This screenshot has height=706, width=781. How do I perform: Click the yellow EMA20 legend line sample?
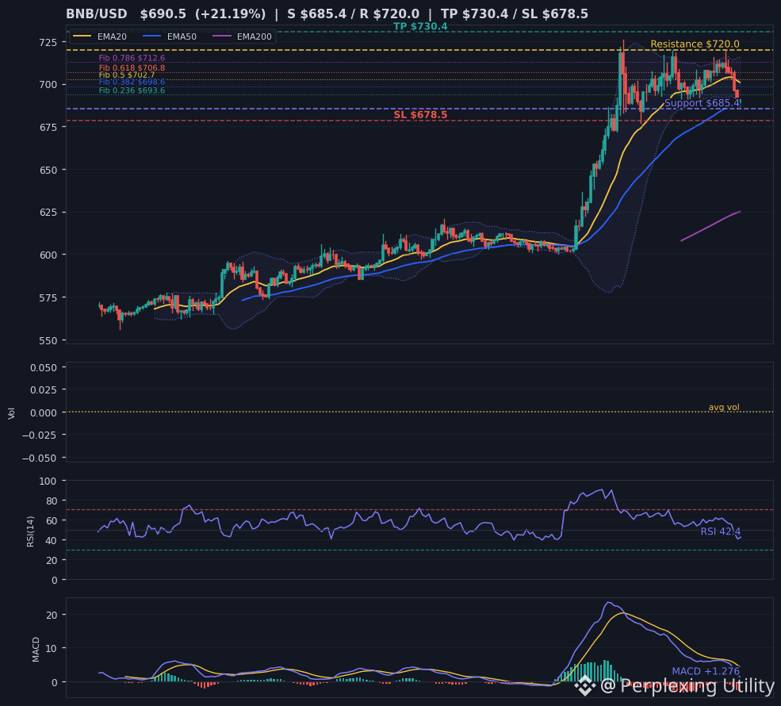click(82, 36)
